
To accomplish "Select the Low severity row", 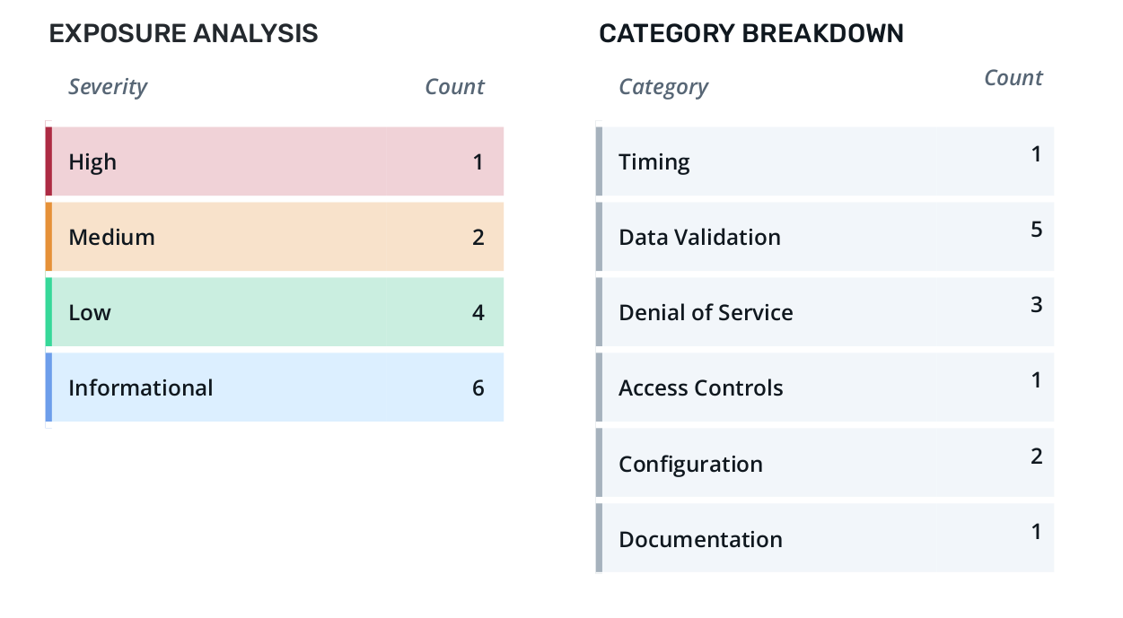I will tap(276, 312).
